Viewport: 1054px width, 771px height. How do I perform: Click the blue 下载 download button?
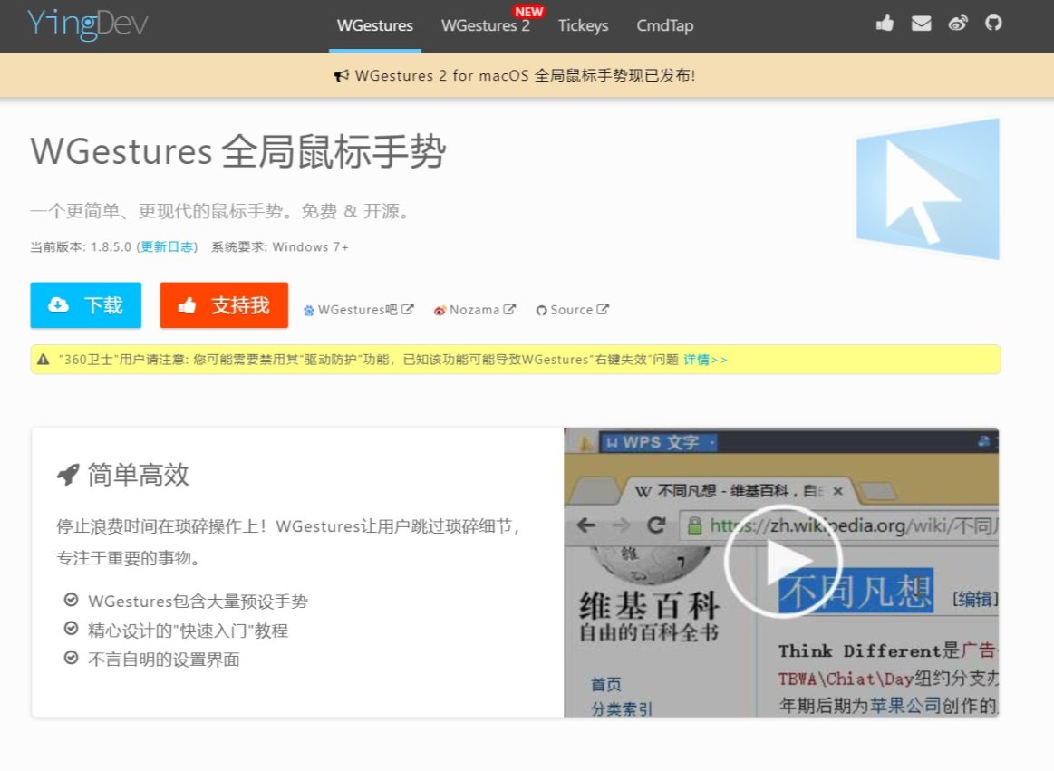pyautogui.click(x=85, y=305)
